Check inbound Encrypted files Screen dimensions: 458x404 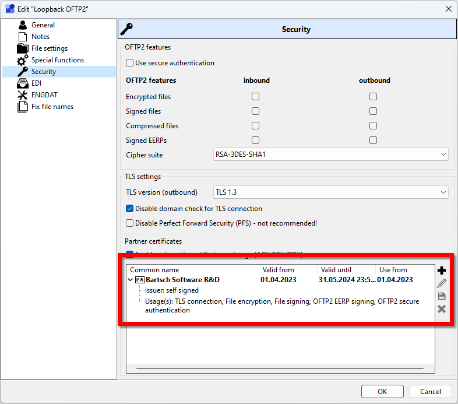click(x=256, y=96)
